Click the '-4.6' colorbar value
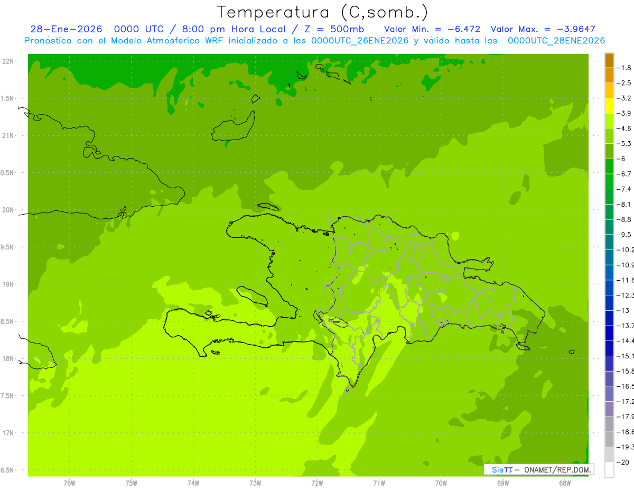Image resolution: width=634 pixels, height=490 pixels. tap(624, 128)
